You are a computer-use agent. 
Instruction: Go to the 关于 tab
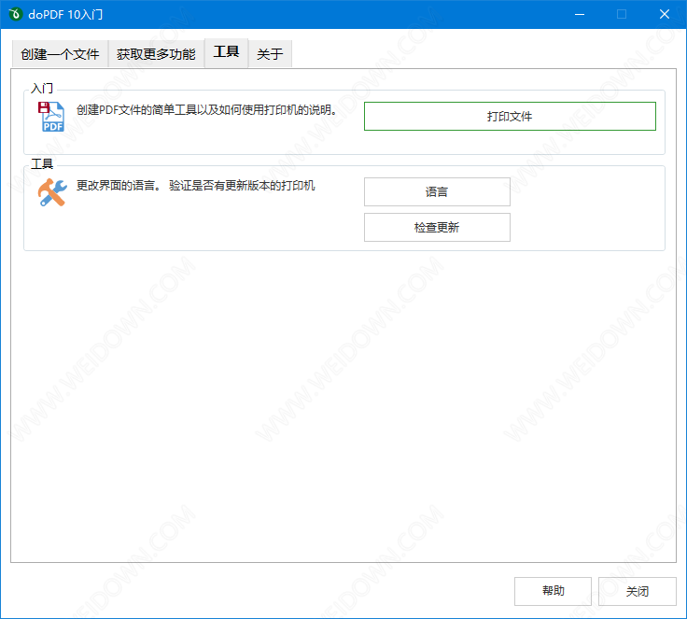coord(270,54)
